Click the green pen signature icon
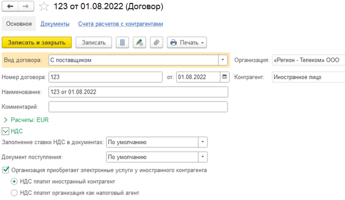The image size is (345, 200). (x=139, y=43)
